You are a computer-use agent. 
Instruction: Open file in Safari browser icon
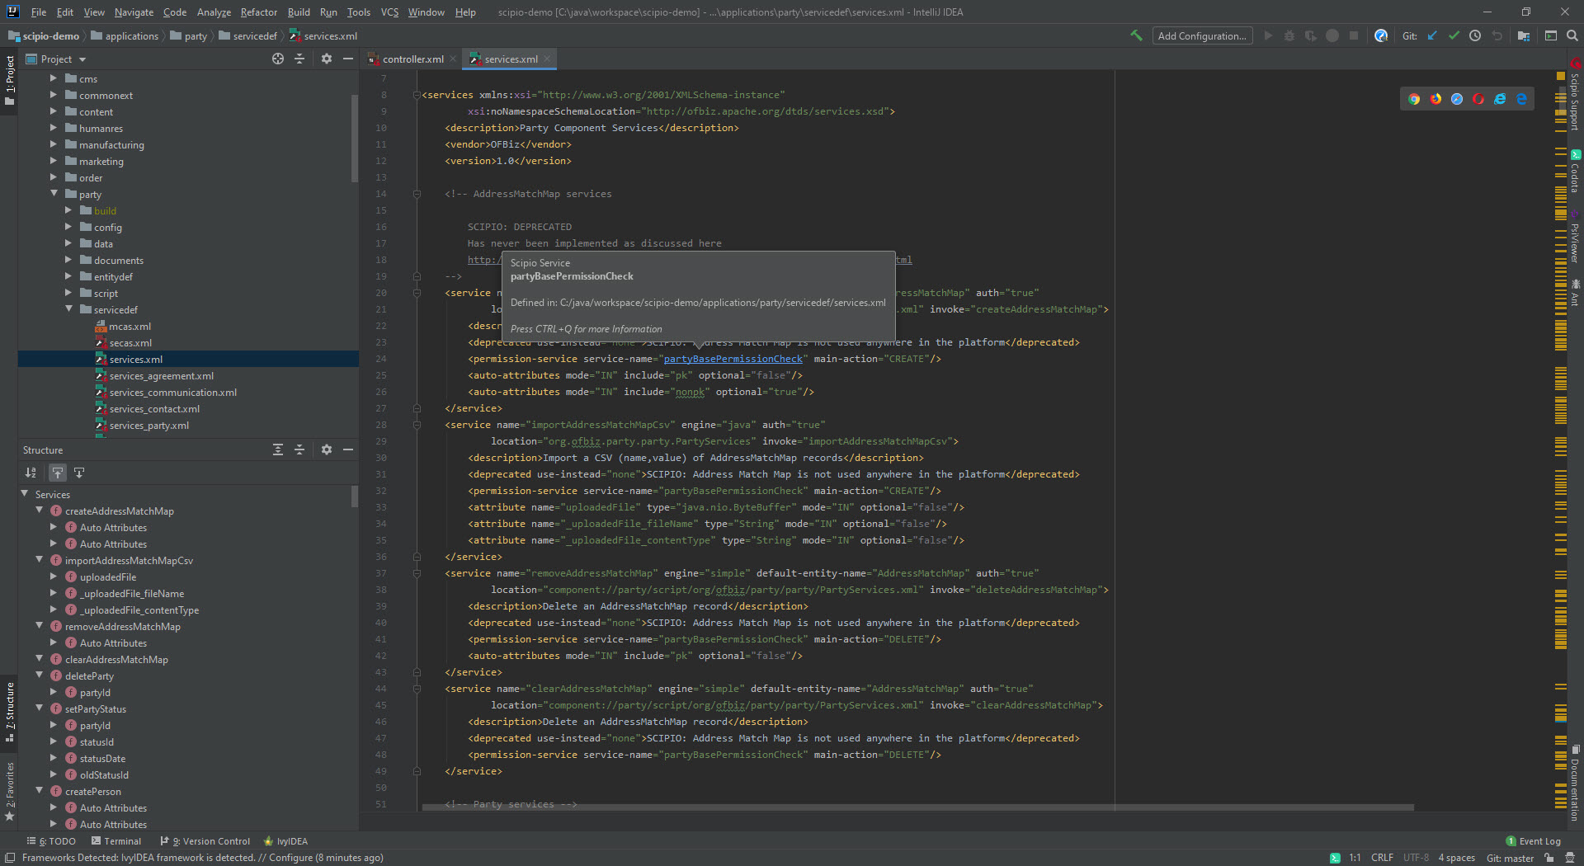(x=1457, y=99)
